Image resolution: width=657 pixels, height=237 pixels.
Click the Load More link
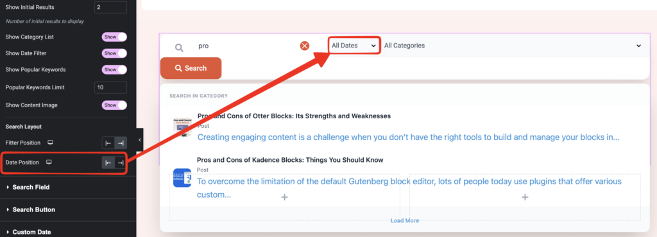click(405, 221)
